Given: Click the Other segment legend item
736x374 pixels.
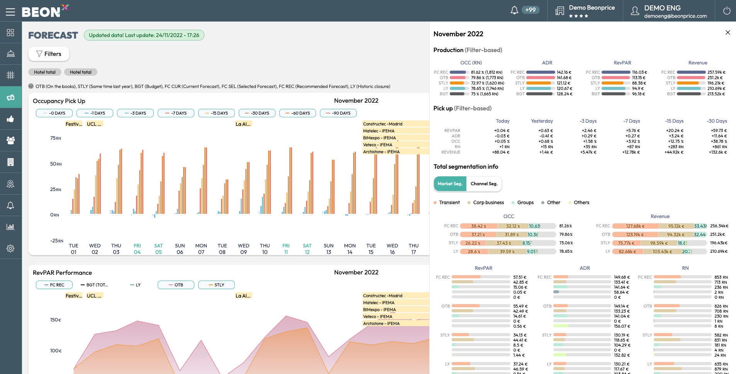Looking at the screenshot, I should [551, 202].
